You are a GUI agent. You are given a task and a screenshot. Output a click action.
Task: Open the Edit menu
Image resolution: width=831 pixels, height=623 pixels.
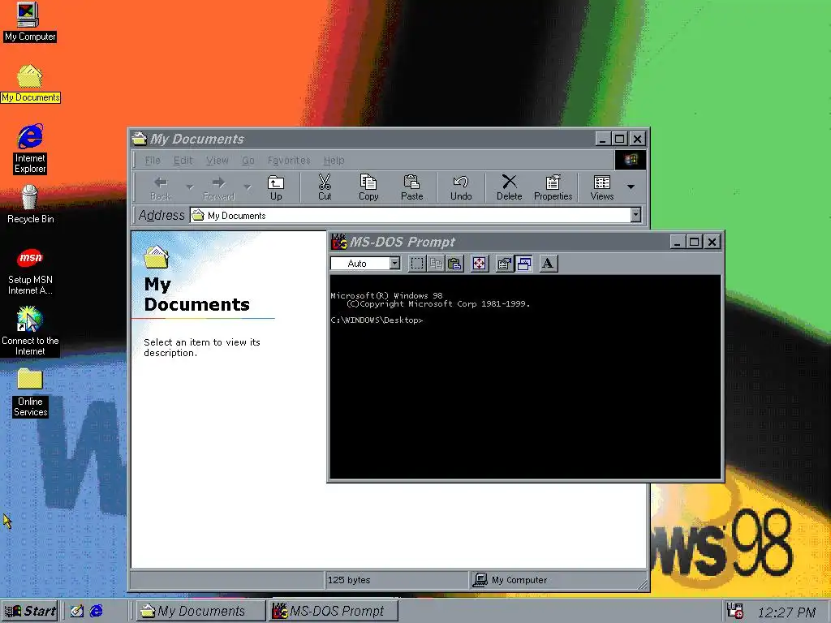tap(183, 160)
